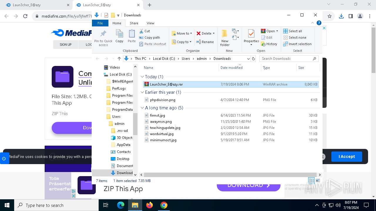This screenshot has height=211, width=376.
Task: Click Chrome new tab plus button
Action: pyautogui.click(x=150, y=5)
